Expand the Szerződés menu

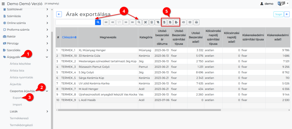(x=26, y=50)
